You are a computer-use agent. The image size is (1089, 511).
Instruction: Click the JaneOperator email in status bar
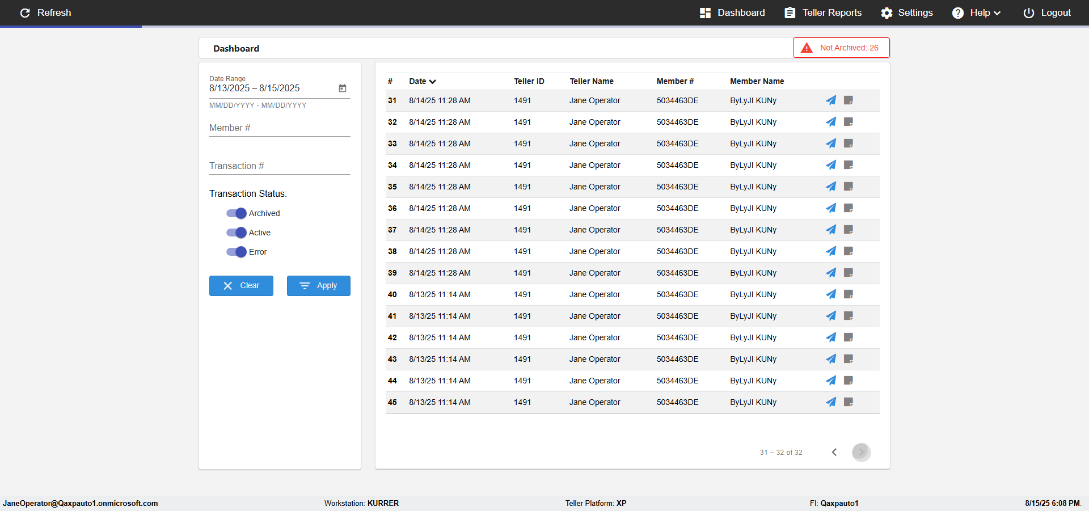(x=81, y=503)
